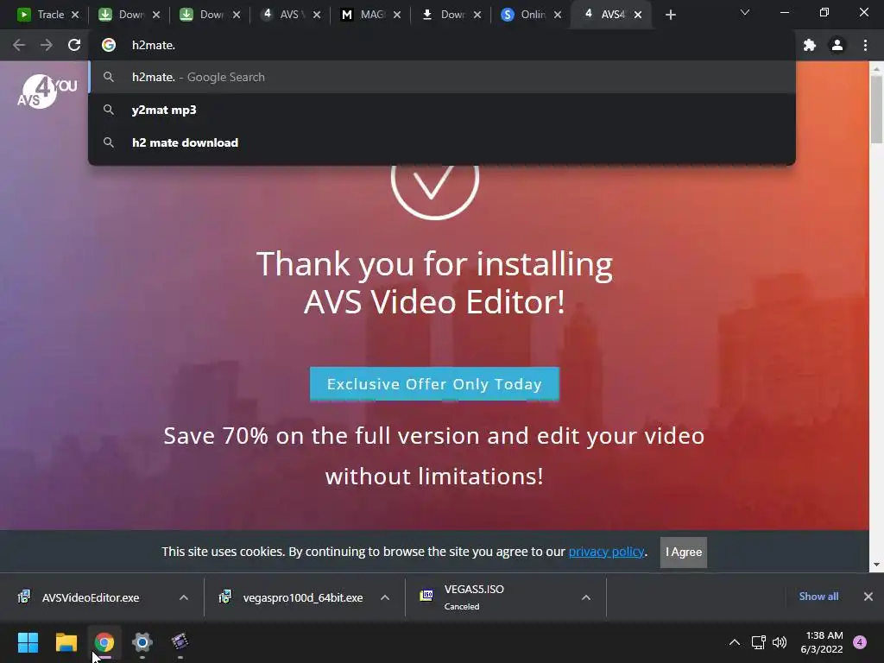The height and width of the screenshot is (663, 884).
Task: Click the search icon beside 'h2 mate download'
Action: pyautogui.click(x=109, y=142)
